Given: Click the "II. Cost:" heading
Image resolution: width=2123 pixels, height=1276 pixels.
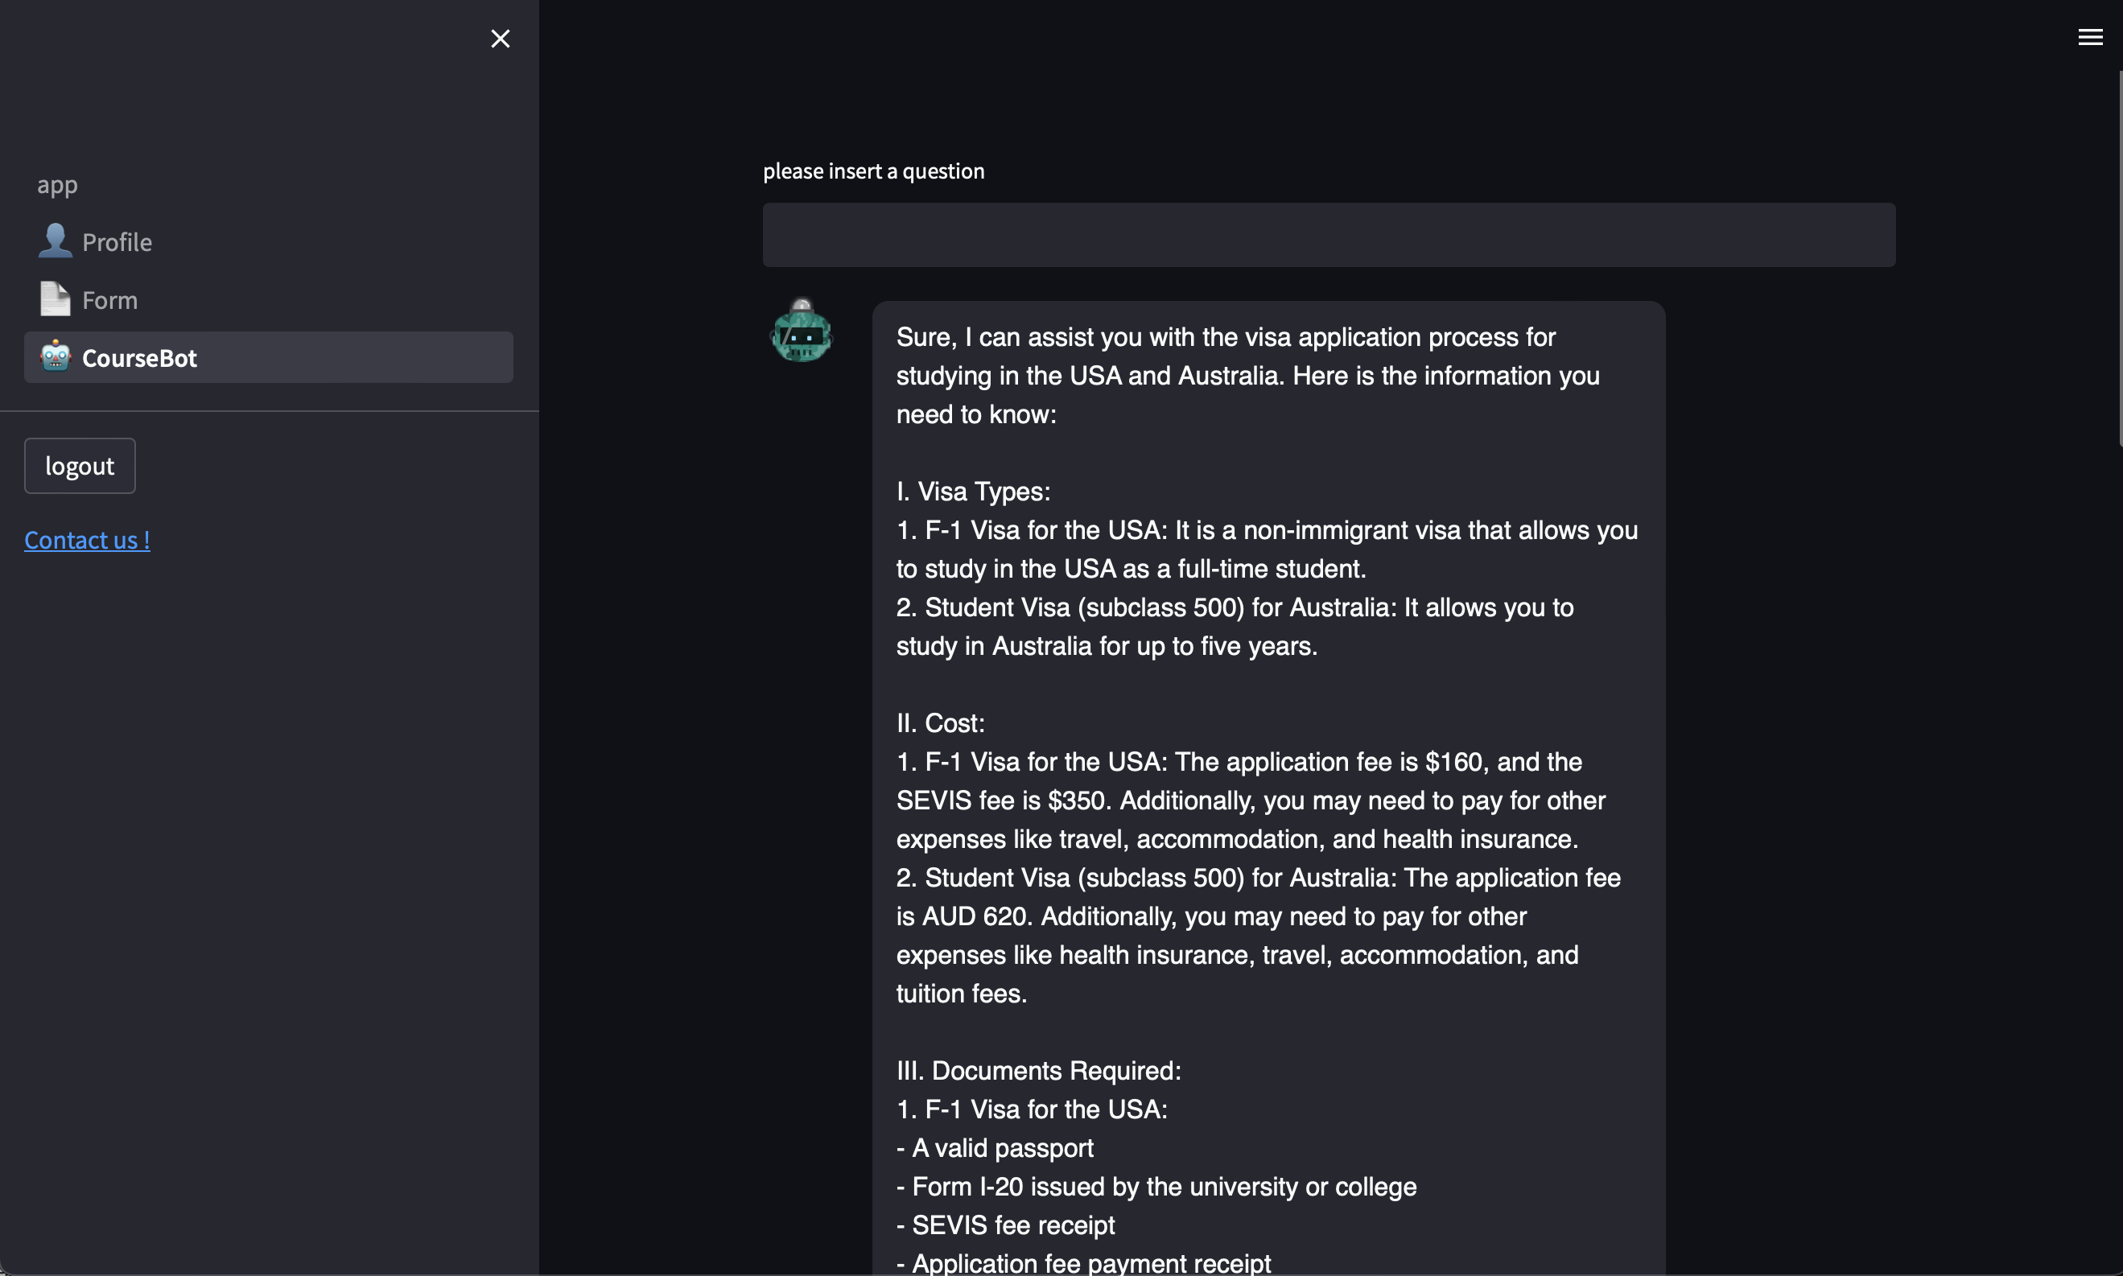Looking at the screenshot, I should pos(941,723).
